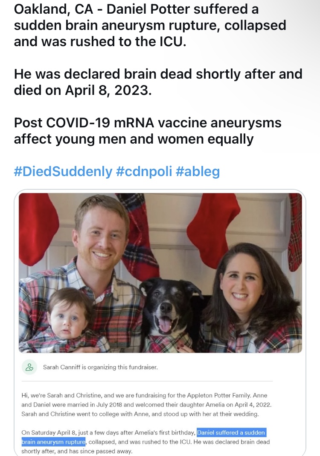The width and height of the screenshot is (320, 456).
Task: Click the 'On Saturday April 8' paragraph start
Action: pos(64,433)
